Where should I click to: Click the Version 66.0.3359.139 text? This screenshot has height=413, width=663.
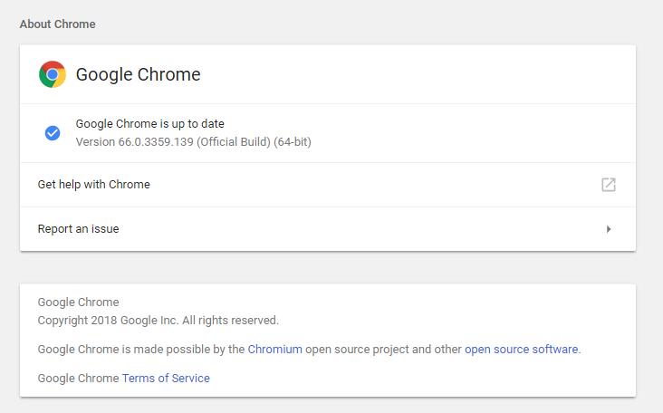click(193, 141)
